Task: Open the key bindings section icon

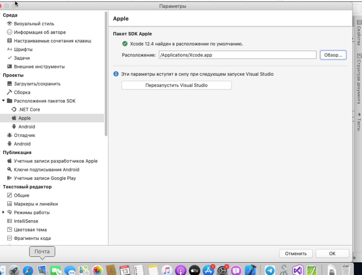Action: coord(9,41)
